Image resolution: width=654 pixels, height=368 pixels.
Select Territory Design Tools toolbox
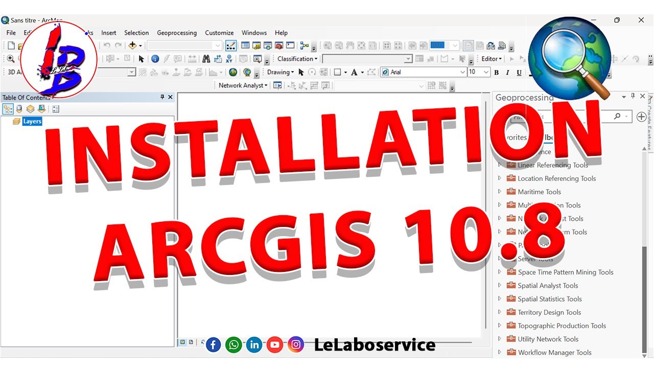click(549, 312)
